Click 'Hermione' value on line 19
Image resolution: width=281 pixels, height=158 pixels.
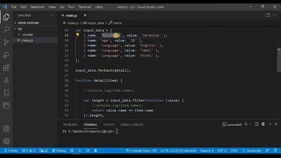point(151,35)
